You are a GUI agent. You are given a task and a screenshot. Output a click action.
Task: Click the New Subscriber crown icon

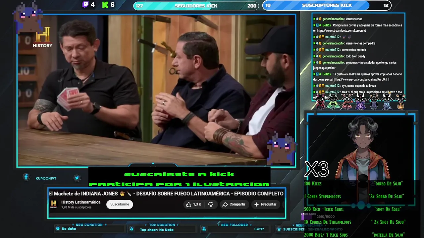coord(279,229)
